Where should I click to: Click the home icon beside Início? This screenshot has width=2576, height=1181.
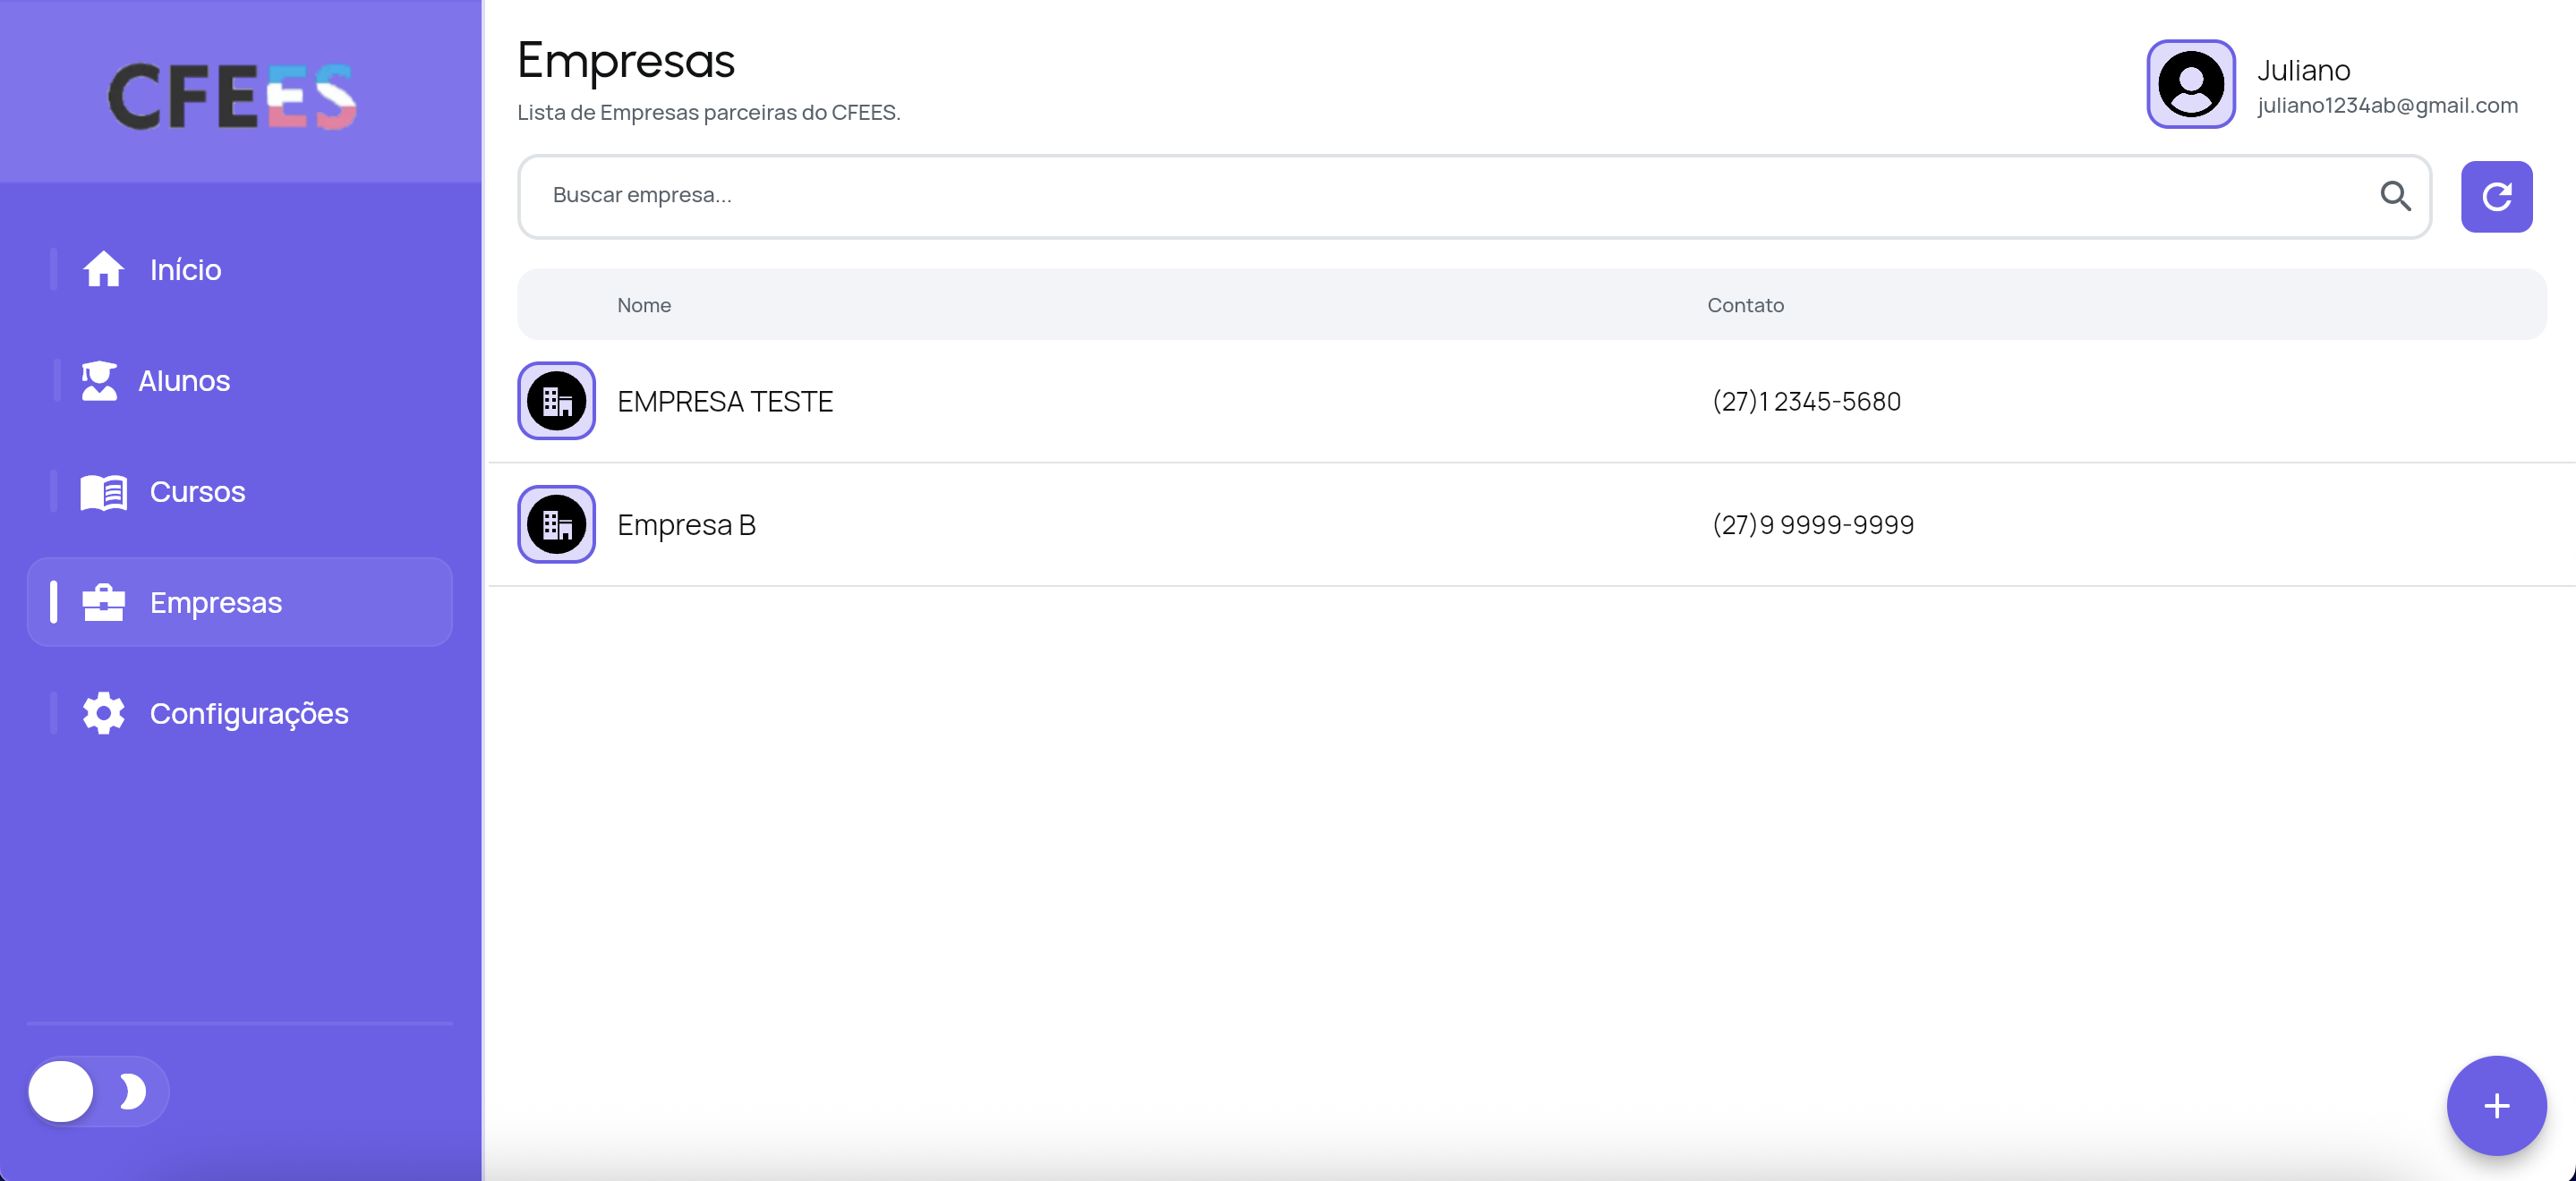(x=103, y=269)
